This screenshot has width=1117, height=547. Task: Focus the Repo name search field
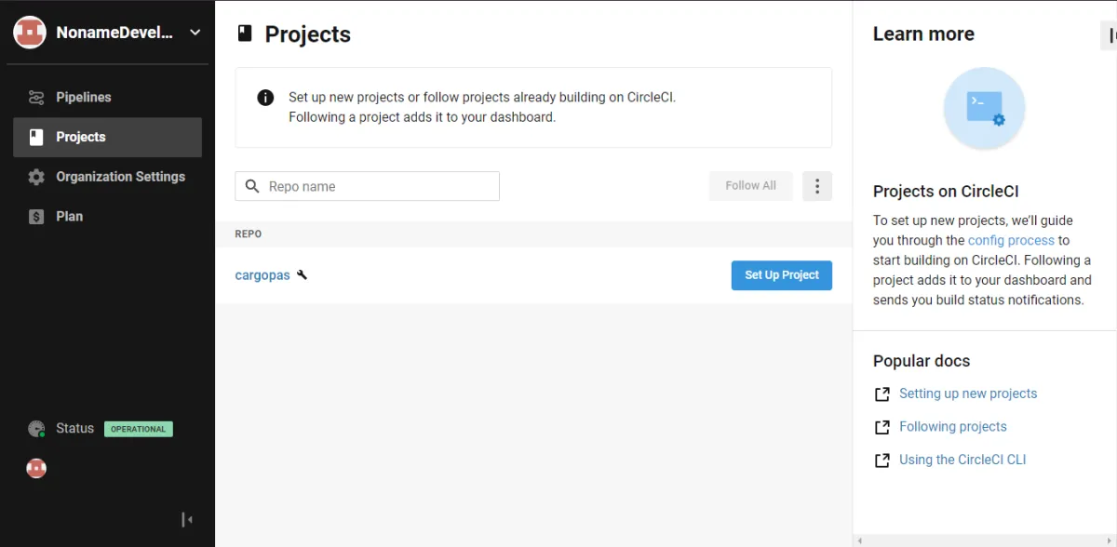[367, 186]
